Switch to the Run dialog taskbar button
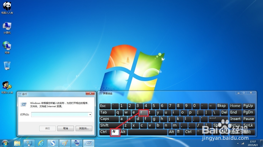 click(89, 143)
